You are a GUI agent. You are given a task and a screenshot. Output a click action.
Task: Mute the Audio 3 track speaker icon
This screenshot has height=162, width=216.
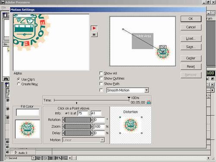click(7, 152)
